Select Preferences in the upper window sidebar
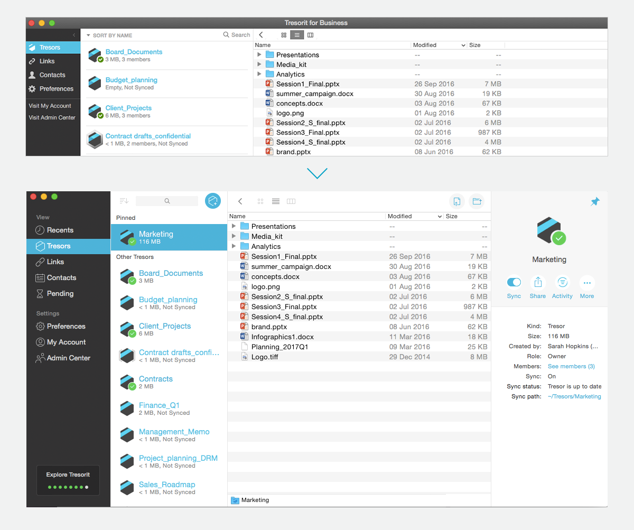 click(51, 89)
